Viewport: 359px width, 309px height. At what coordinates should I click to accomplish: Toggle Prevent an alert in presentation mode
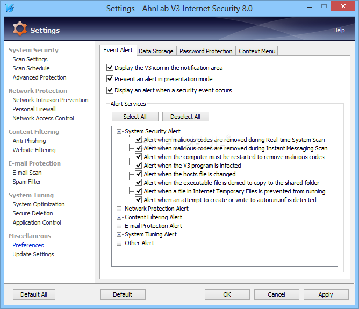coord(110,79)
